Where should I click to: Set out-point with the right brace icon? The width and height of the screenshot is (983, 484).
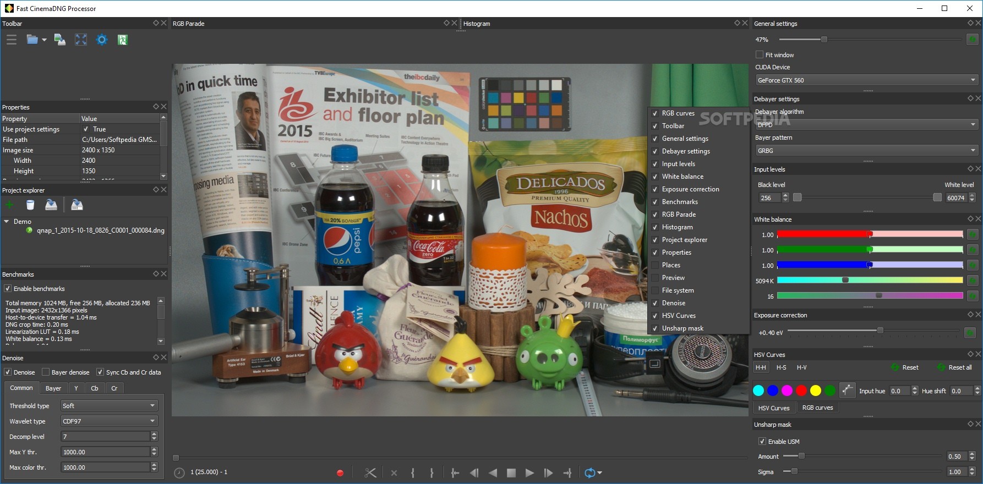coord(432,473)
